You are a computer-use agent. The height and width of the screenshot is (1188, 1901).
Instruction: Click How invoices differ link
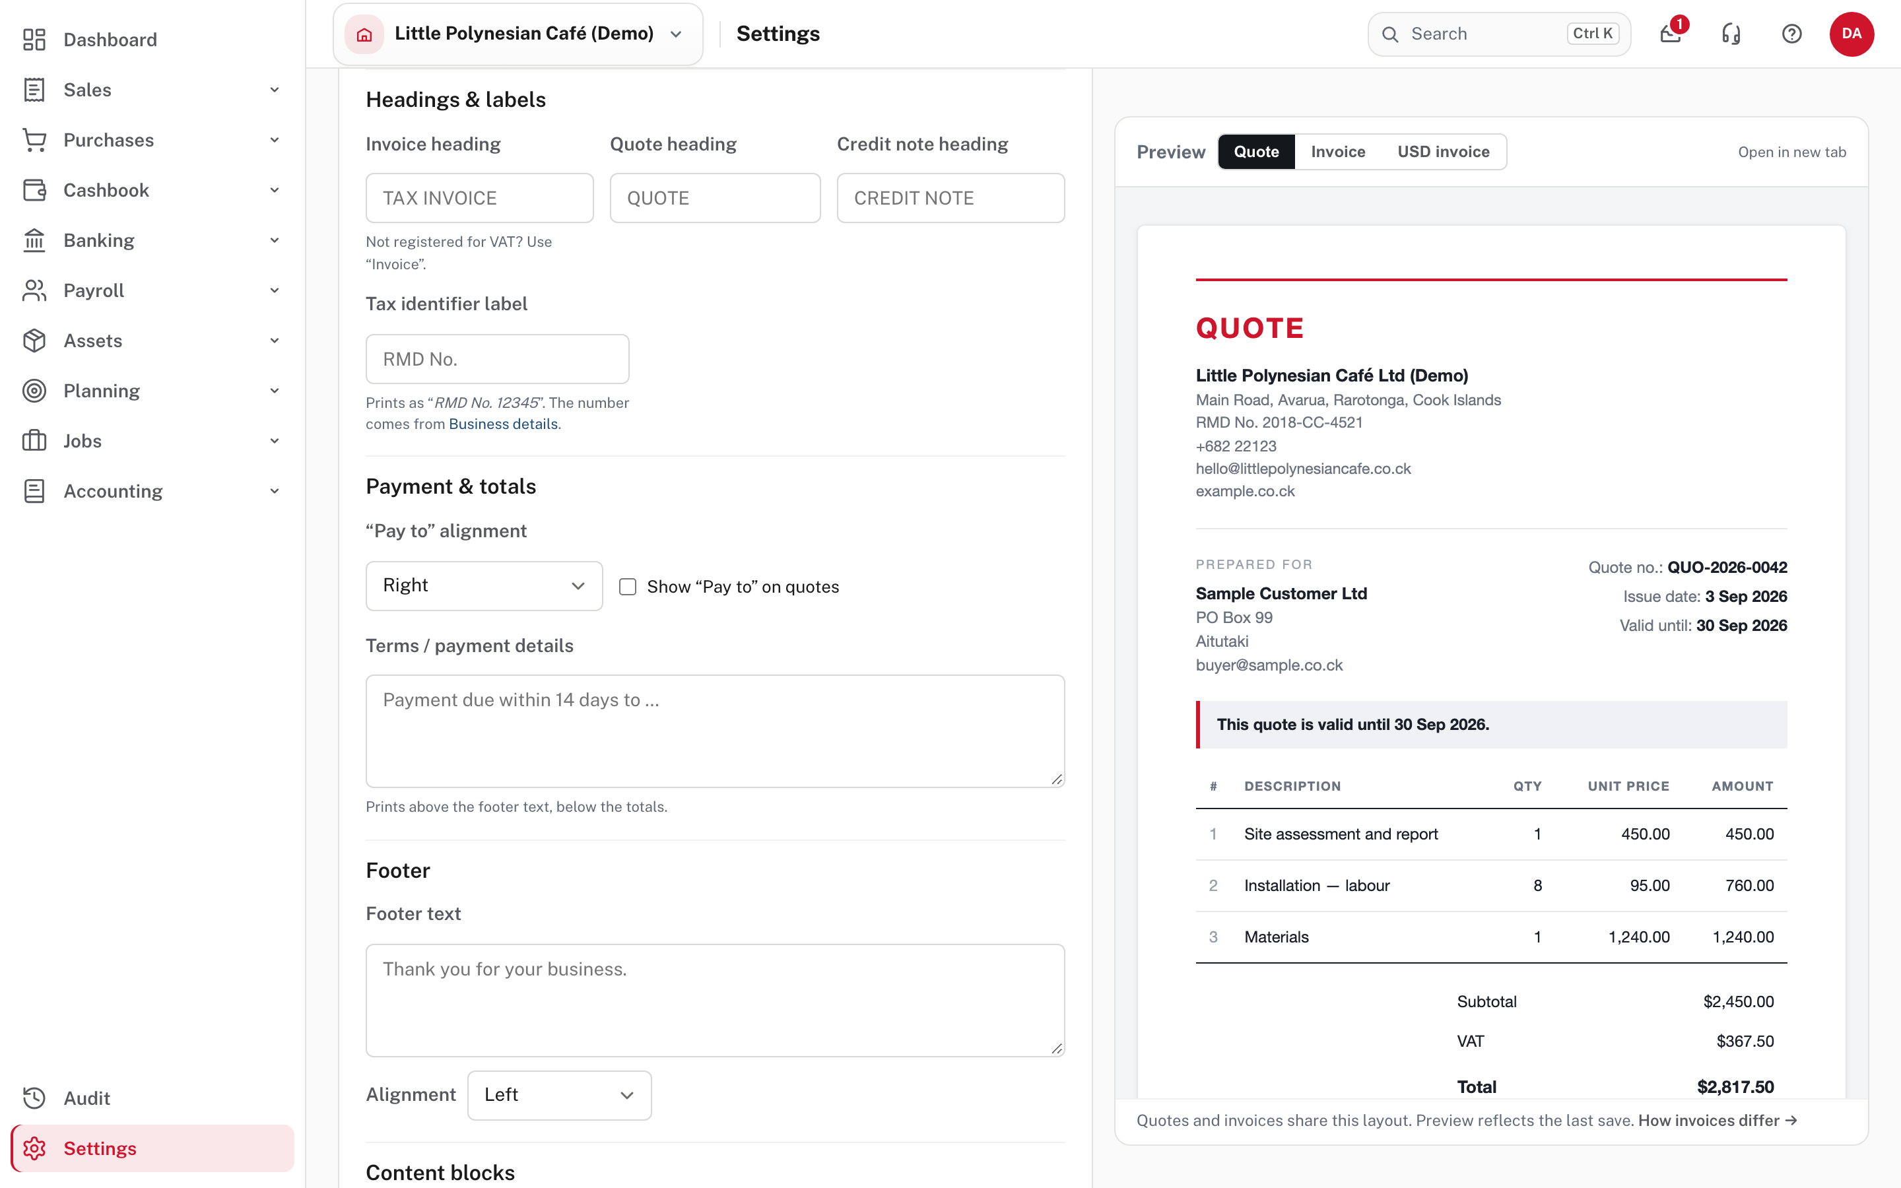(1718, 1121)
